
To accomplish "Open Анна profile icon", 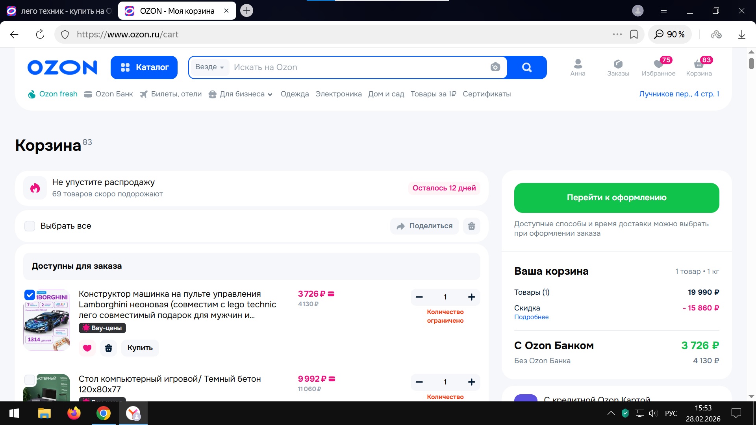I will tap(578, 64).
